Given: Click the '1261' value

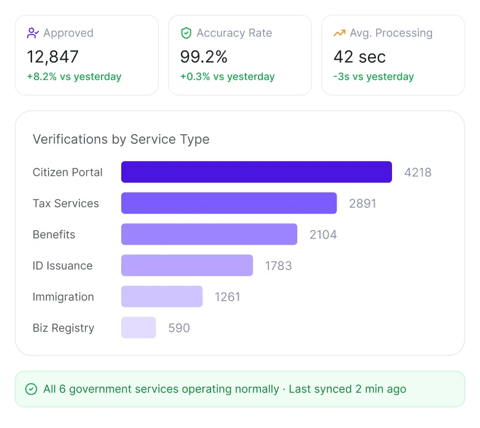Looking at the screenshot, I should (228, 297).
